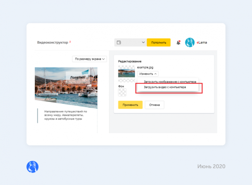This screenshot has width=252, height=185.
Task: Click the 'Видеоконструктор' title
Action: click(x=52, y=43)
